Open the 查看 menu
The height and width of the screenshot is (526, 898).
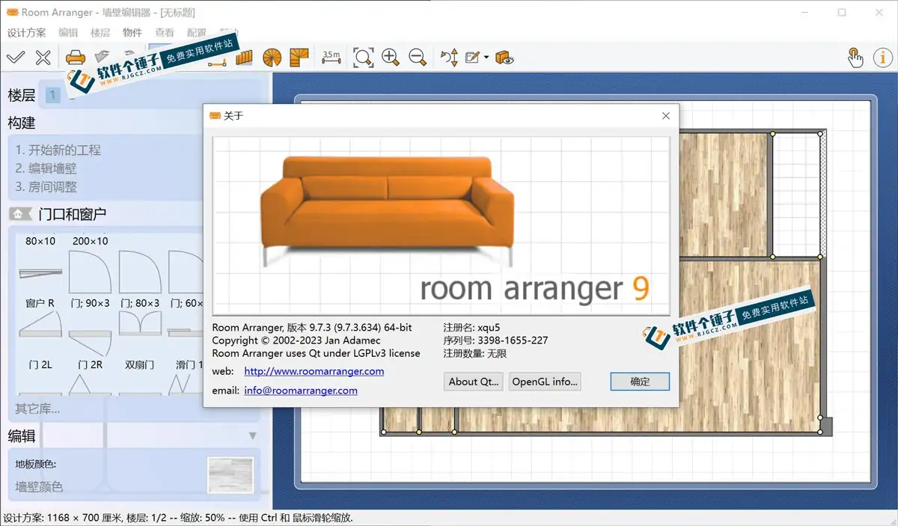(165, 32)
